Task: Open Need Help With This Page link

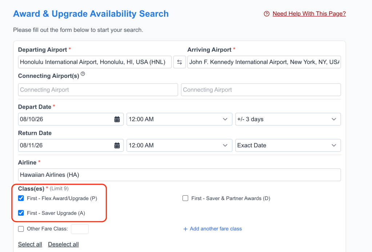Action: 309,14
